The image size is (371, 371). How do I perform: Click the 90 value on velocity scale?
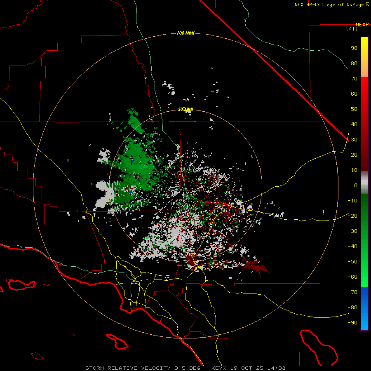(354, 48)
